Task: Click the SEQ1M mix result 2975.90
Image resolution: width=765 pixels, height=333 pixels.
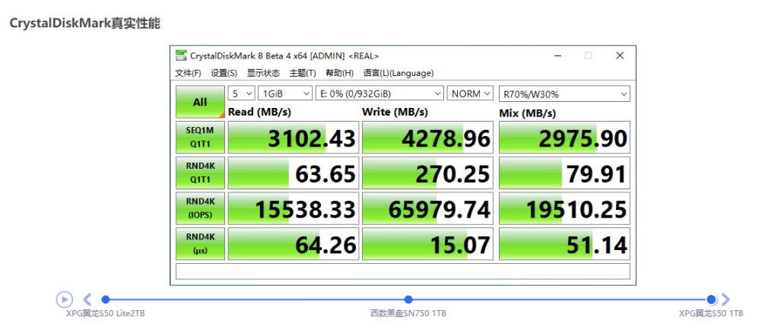Action: pyautogui.click(x=564, y=138)
